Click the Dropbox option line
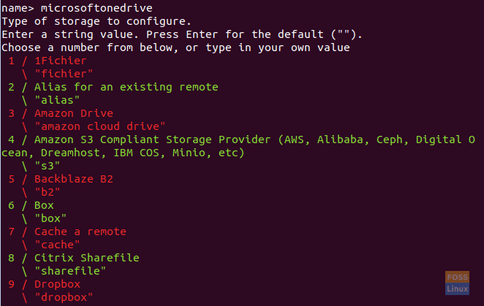 pyautogui.click(x=44, y=284)
